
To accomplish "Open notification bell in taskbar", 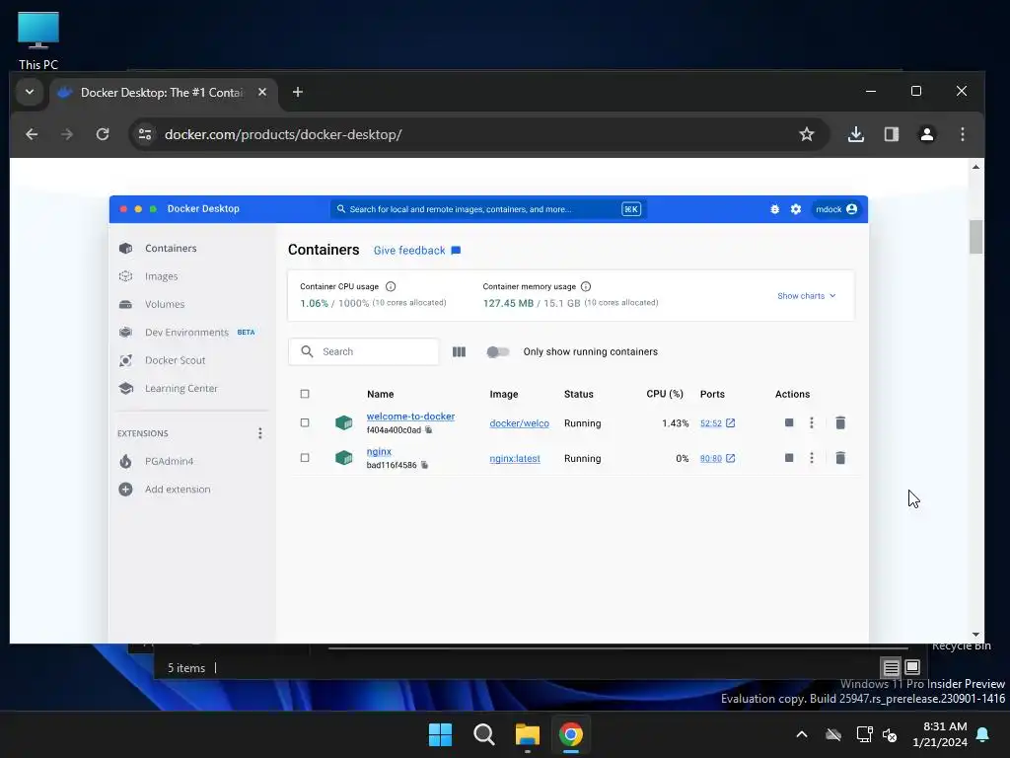I will (x=983, y=734).
